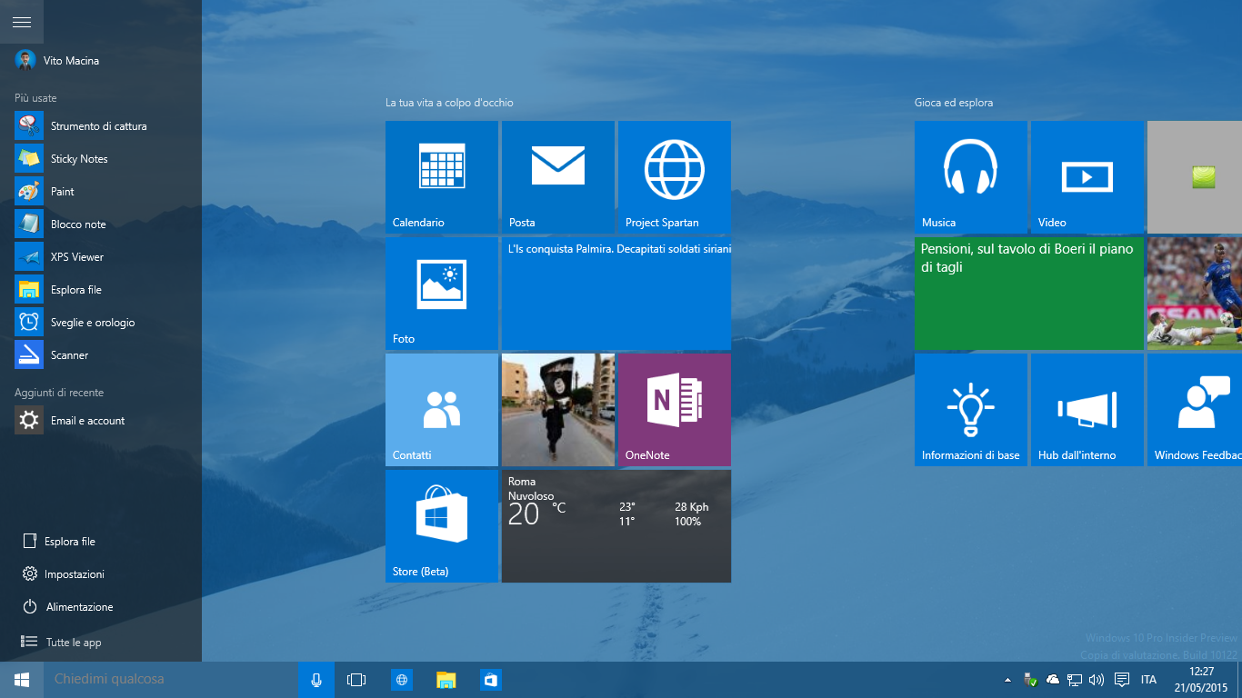Click the 'La tua vita a colpo d'occhio' heading

[449, 103]
